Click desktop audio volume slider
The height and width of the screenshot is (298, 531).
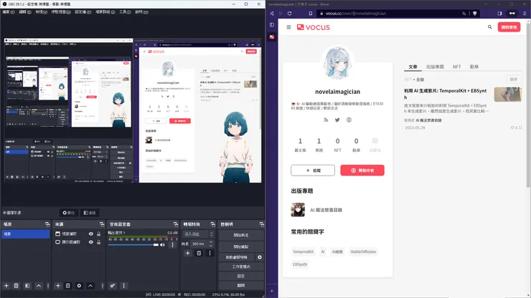(x=133, y=245)
